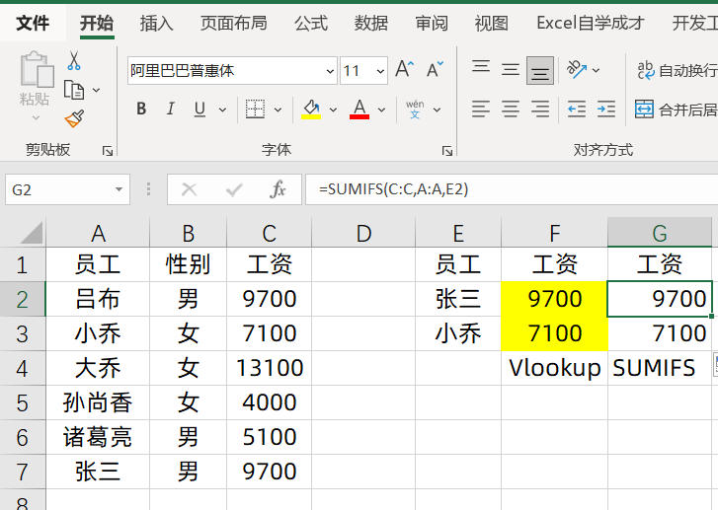Open the font settings dialog launcher
The height and width of the screenshot is (510, 718).
point(447,151)
